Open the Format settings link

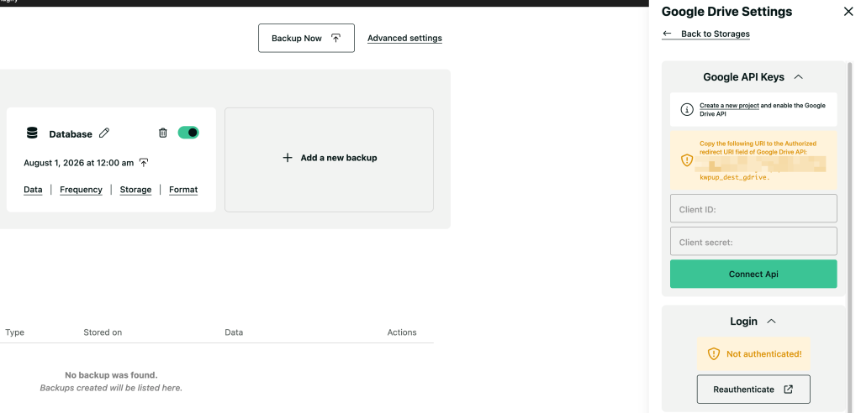(183, 189)
